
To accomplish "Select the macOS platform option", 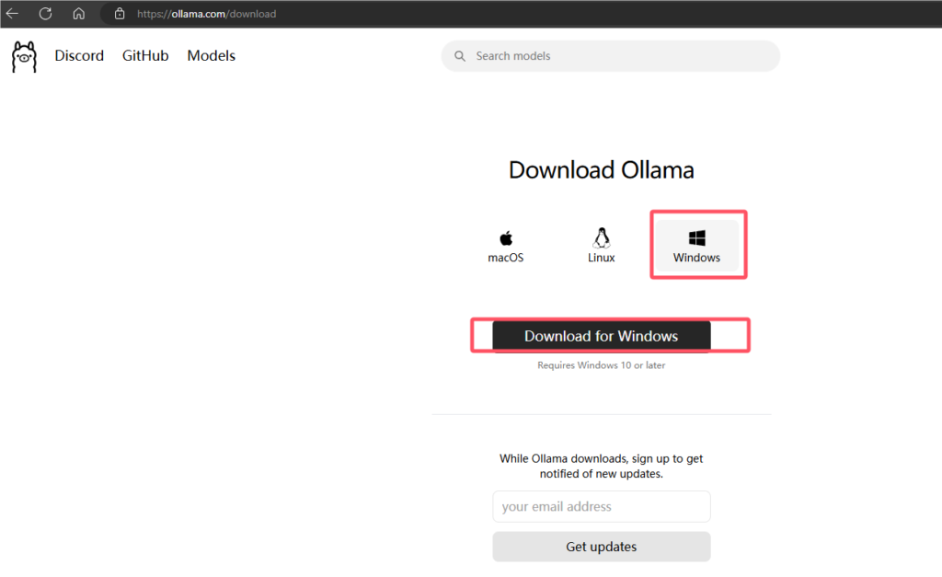I will (506, 246).
